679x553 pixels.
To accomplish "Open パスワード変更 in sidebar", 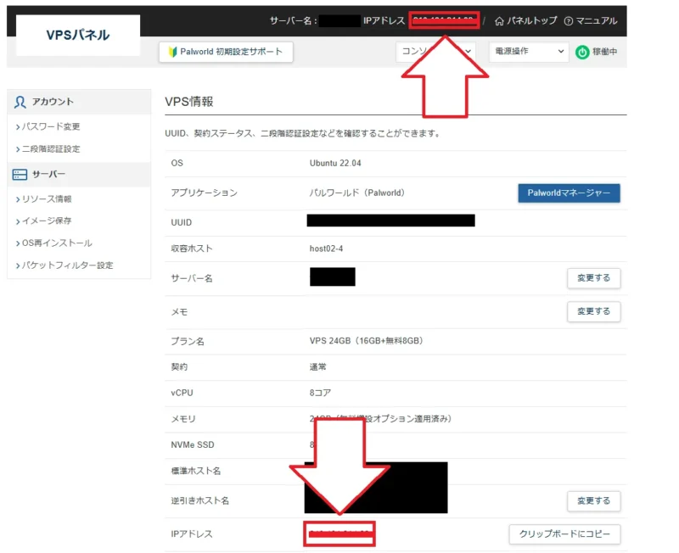I will click(x=51, y=126).
